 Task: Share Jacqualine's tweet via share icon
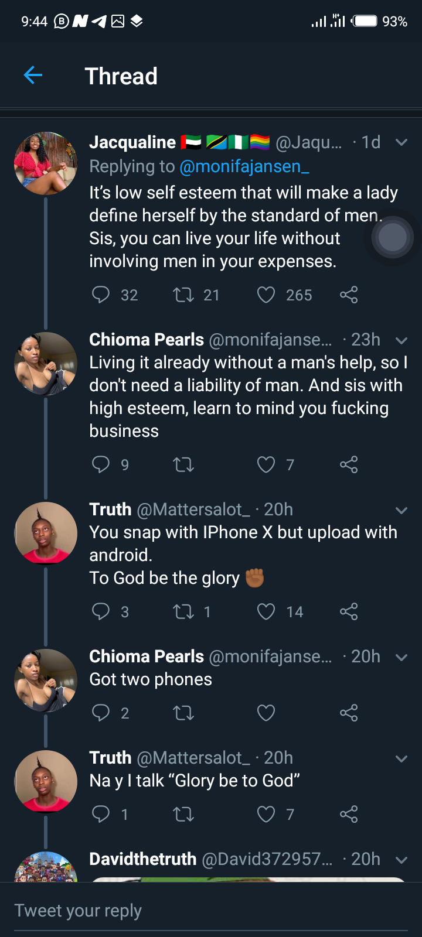[349, 294]
